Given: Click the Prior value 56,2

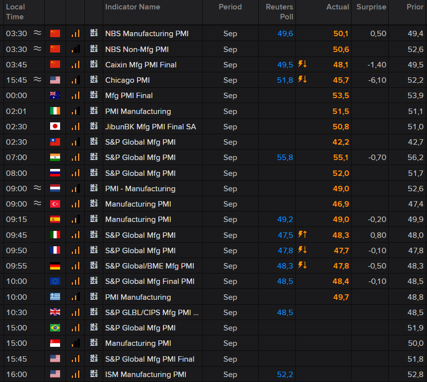Looking at the screenshot, I should tap(416, 158).
